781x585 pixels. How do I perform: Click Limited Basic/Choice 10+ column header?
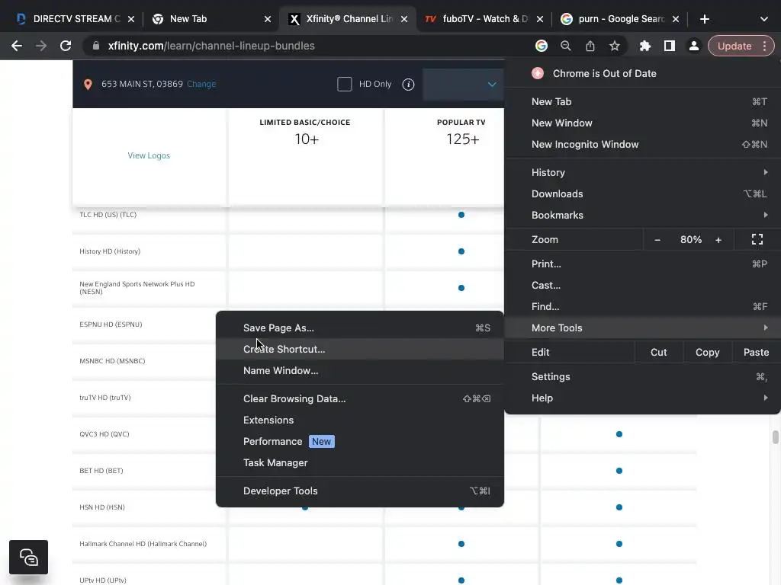coord(305,133)
